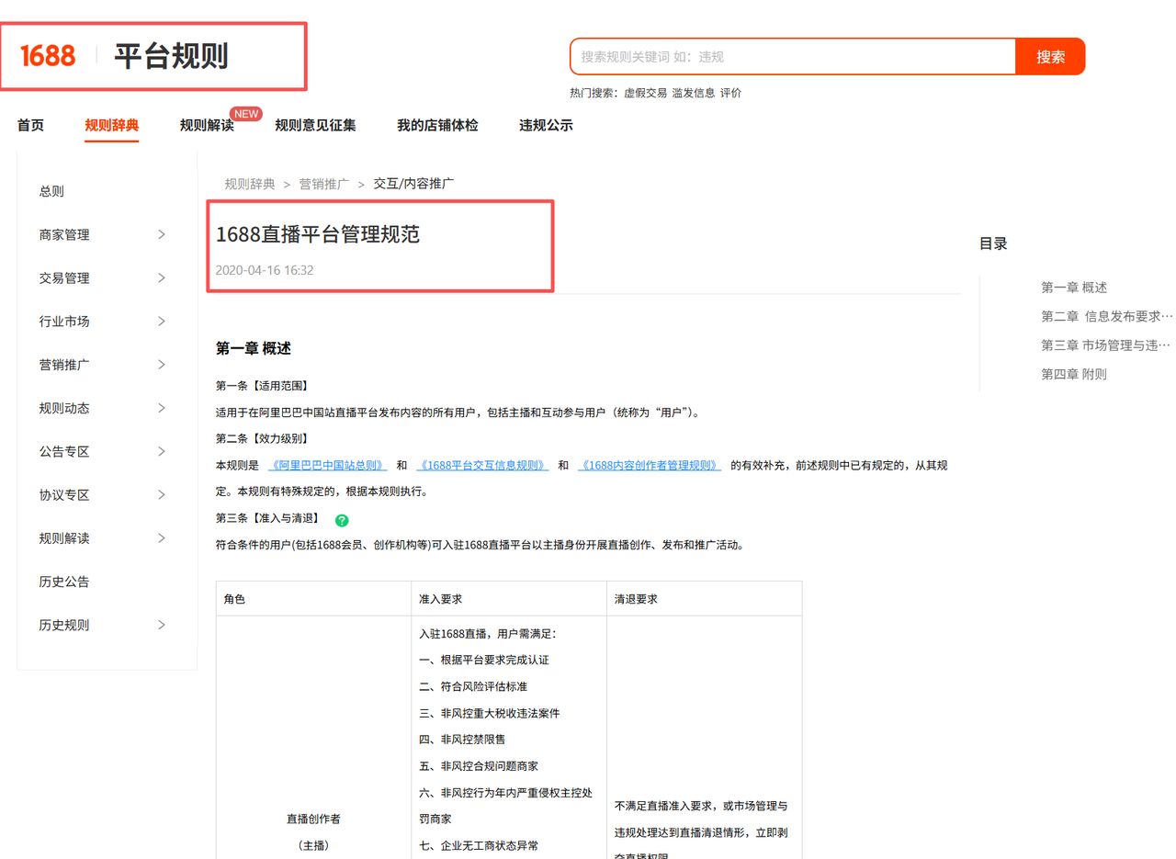The width and height of the screenshot is (1176, 859).
Task: Open the 我的店铺体检 tab
Action: point(437,126)
